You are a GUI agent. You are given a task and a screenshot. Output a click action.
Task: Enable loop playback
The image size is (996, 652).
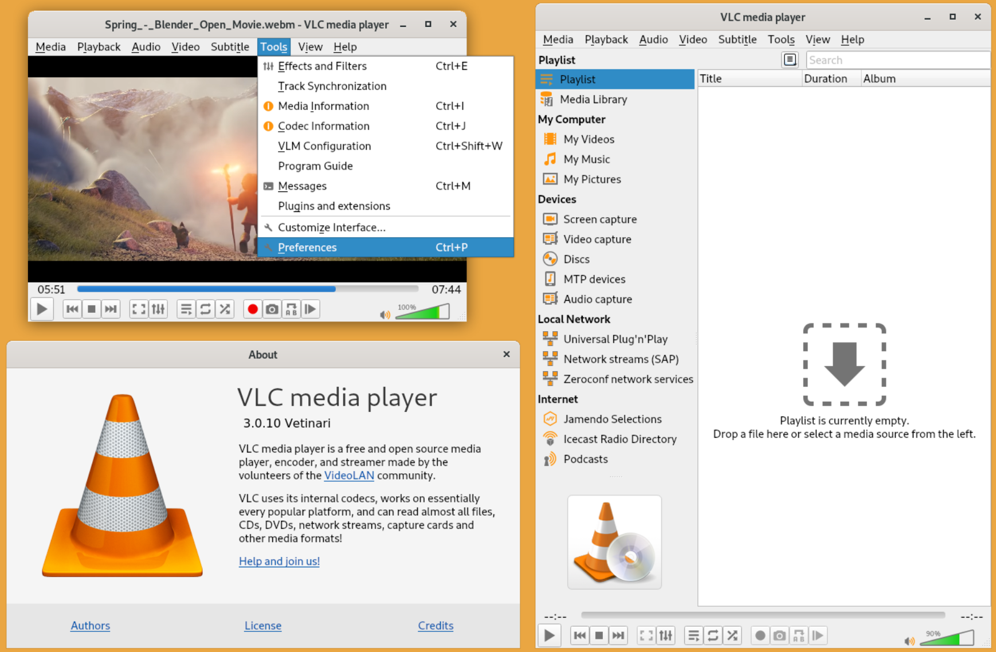click(205, 309)
